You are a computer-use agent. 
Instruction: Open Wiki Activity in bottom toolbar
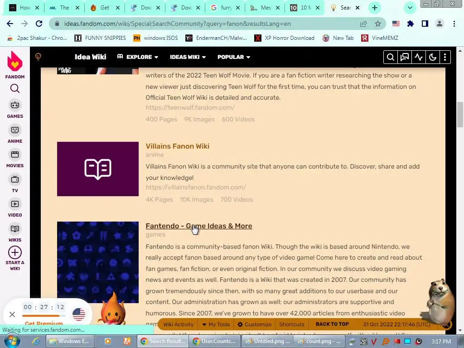click(178, 324)
